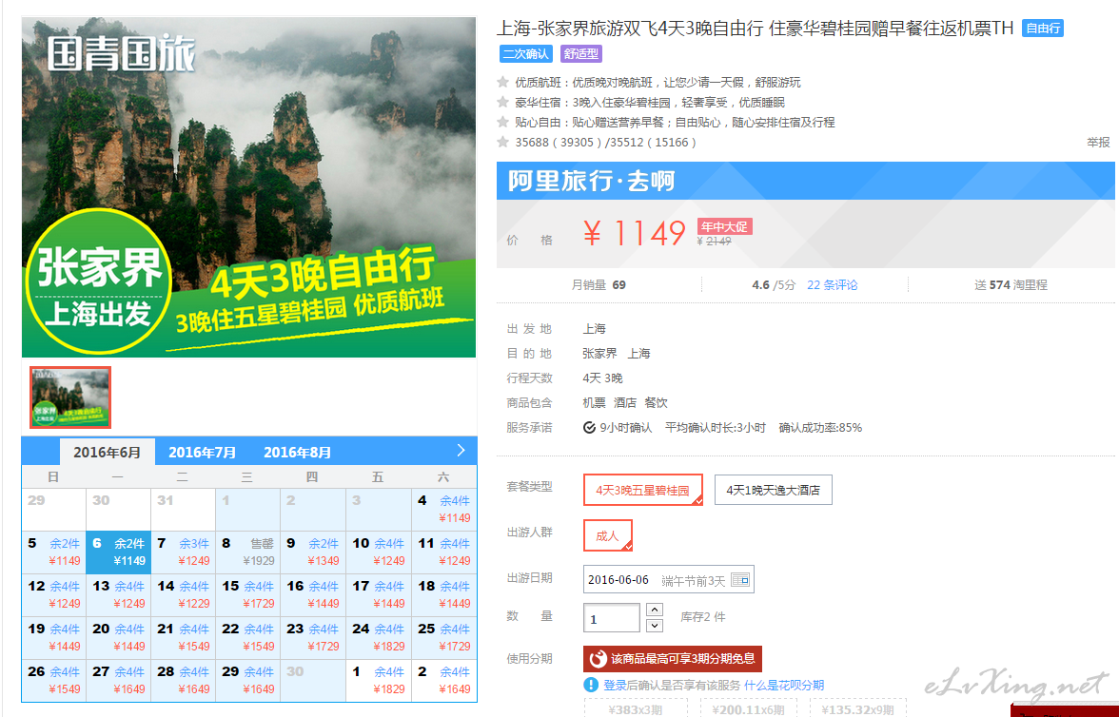1119x717 pixels.
Task: Select the product thumbnail image
Action: click(x=70, y=397)
